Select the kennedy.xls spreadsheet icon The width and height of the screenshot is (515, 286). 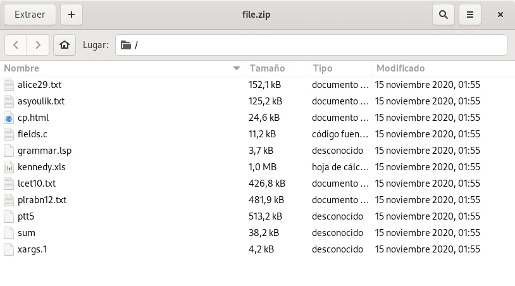[x=9, y=167]
